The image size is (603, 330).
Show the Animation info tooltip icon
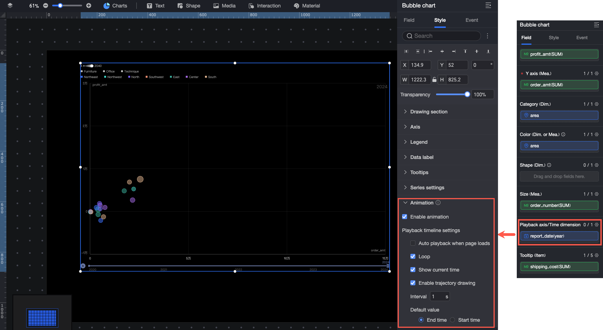click(x=438, y=203)
